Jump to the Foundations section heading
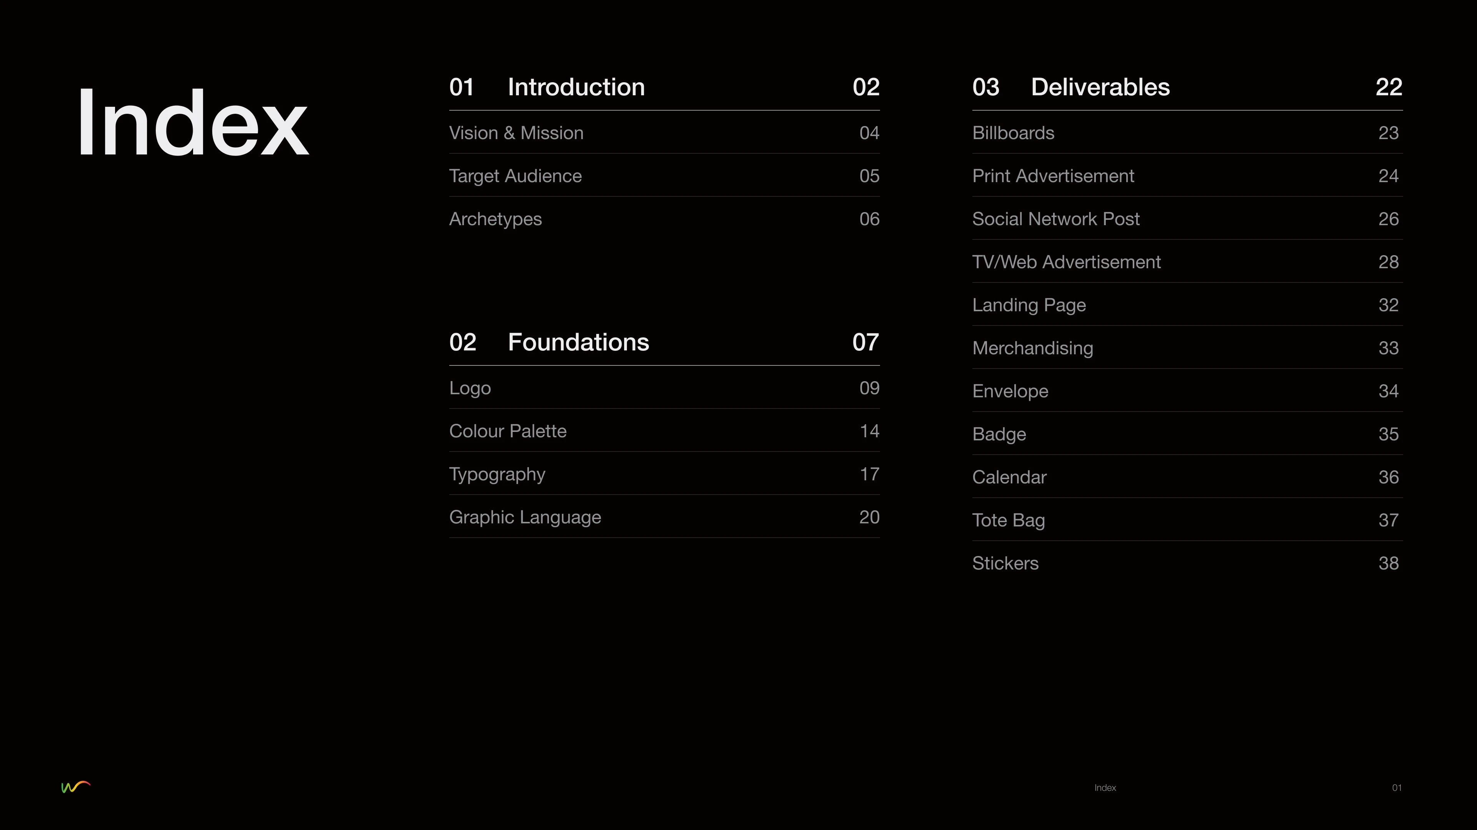 pyautogui.click(x=578, y=342)
